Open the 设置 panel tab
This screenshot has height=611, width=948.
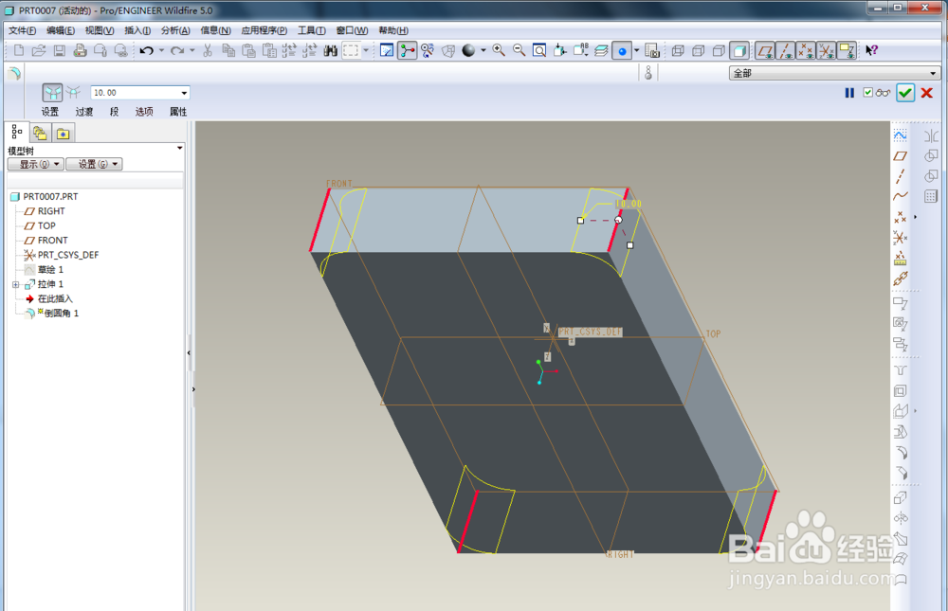50,112
